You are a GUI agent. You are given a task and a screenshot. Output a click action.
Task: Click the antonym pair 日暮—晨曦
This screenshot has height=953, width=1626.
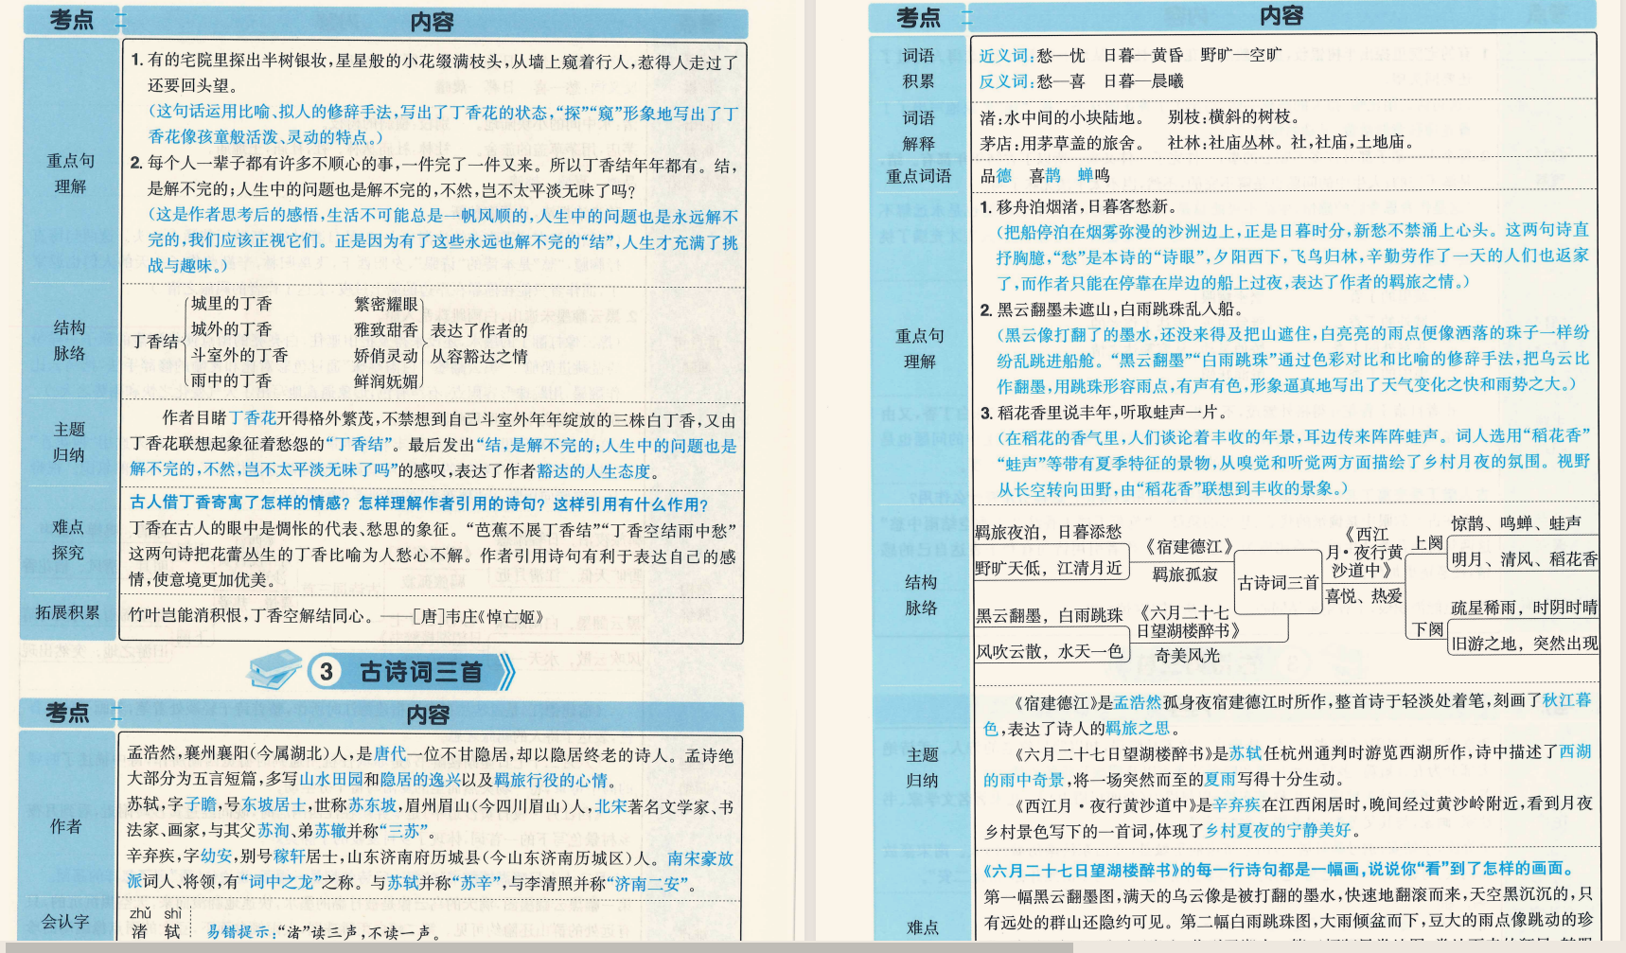[x=1143, y=81]
